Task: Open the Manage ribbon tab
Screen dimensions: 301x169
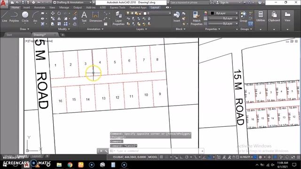Action: pyautogui.click(x=64, y=8)
